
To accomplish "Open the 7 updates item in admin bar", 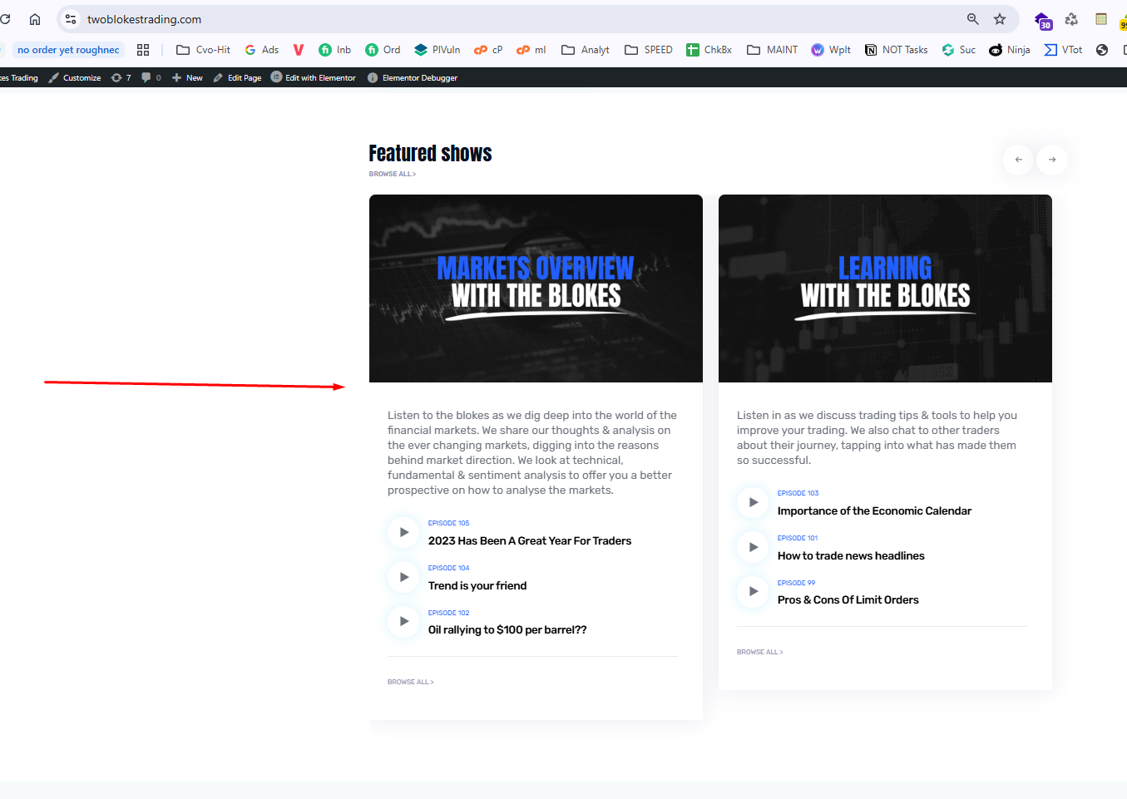I will tap(121, 77).
